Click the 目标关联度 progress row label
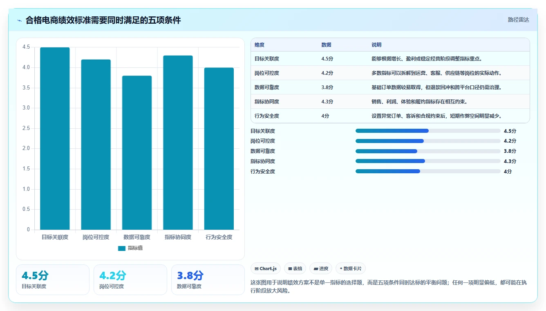Screen dimensions: 546x311 (x=263, y=131)
